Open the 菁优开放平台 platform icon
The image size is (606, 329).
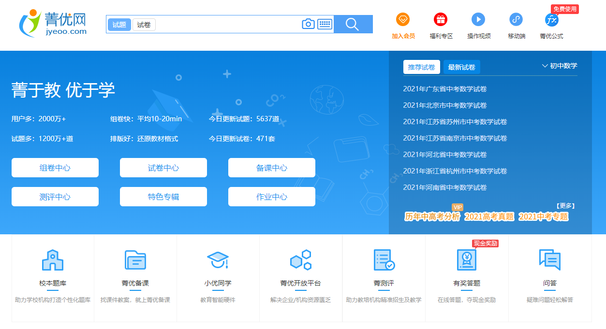[301, 259]
